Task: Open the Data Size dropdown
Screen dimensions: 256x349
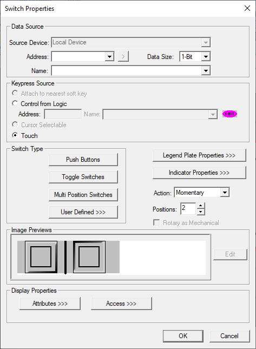Action: pyautogui.click(x=206, y=56)
